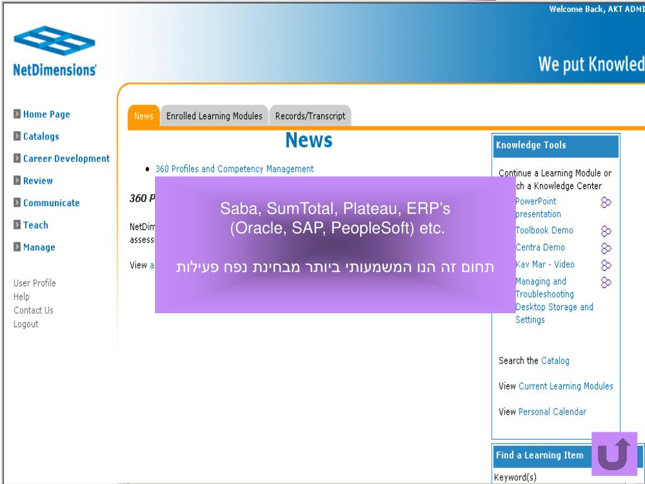Open the Manage menu
The image size is (645, 484).
point(39,247)
